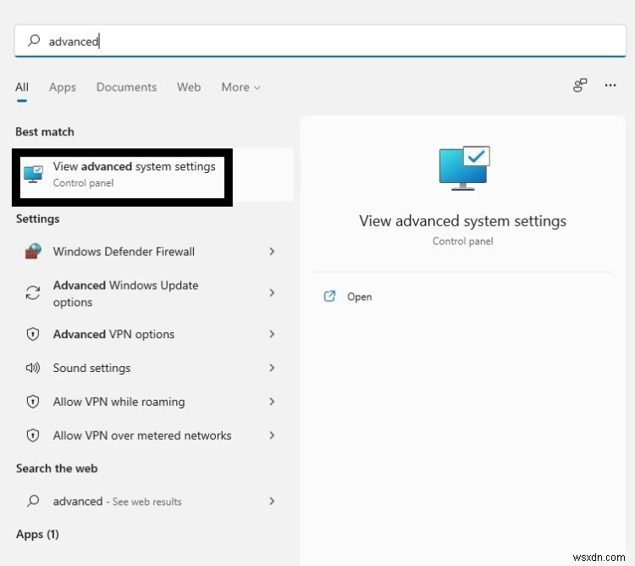Switch to the All tab
Image resolution: width=635 pixels, height=566 pixels.
click(22, 87)
